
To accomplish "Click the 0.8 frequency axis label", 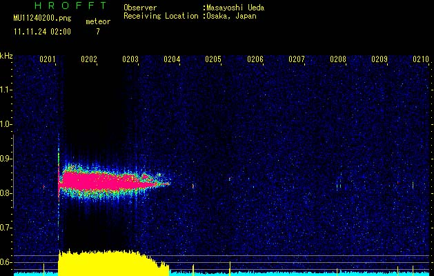I will (6, 193).
